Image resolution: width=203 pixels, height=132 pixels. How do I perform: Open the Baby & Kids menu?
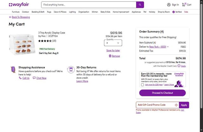(105, 12)
